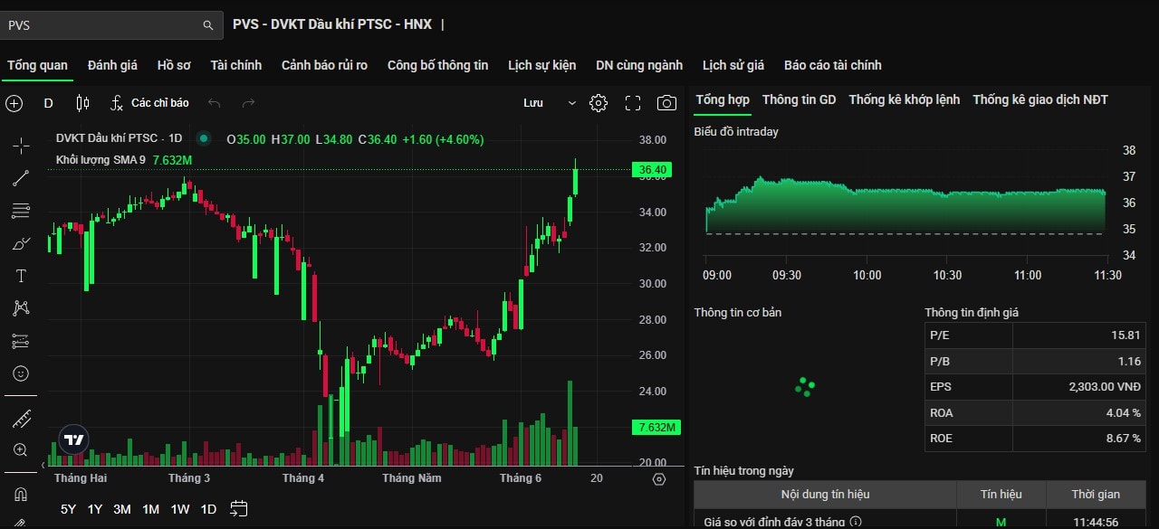Select the patterns drawing tool
Image resolution: width=1159 pixels, height=529 pixels.
click(21, 308)
